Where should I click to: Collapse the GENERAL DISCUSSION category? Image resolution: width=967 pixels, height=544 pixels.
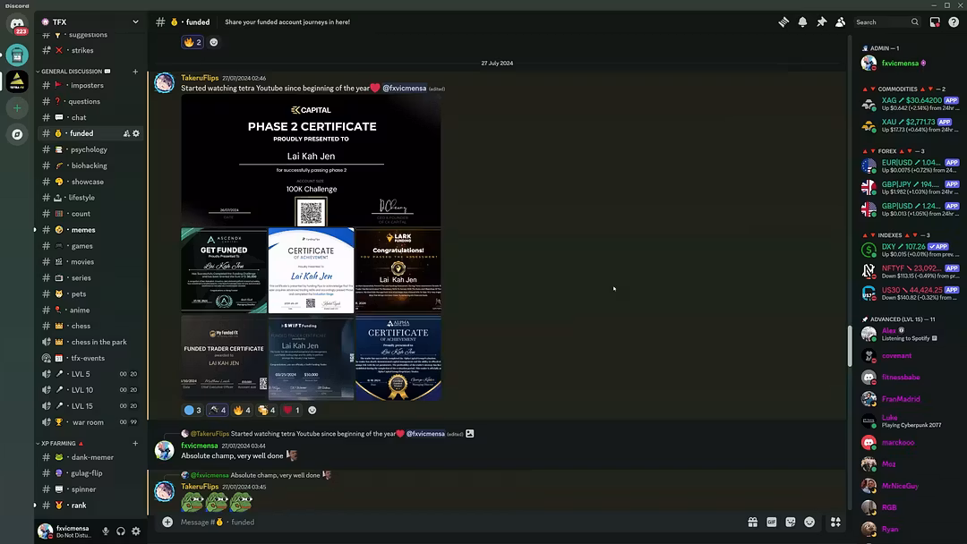pos(72,72)
